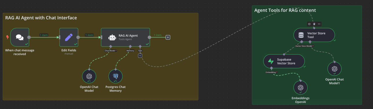Viewport: 373px width, 109px height.
Task: Click the 1 item label after RAG AI Agent
Action: point(158,35)
